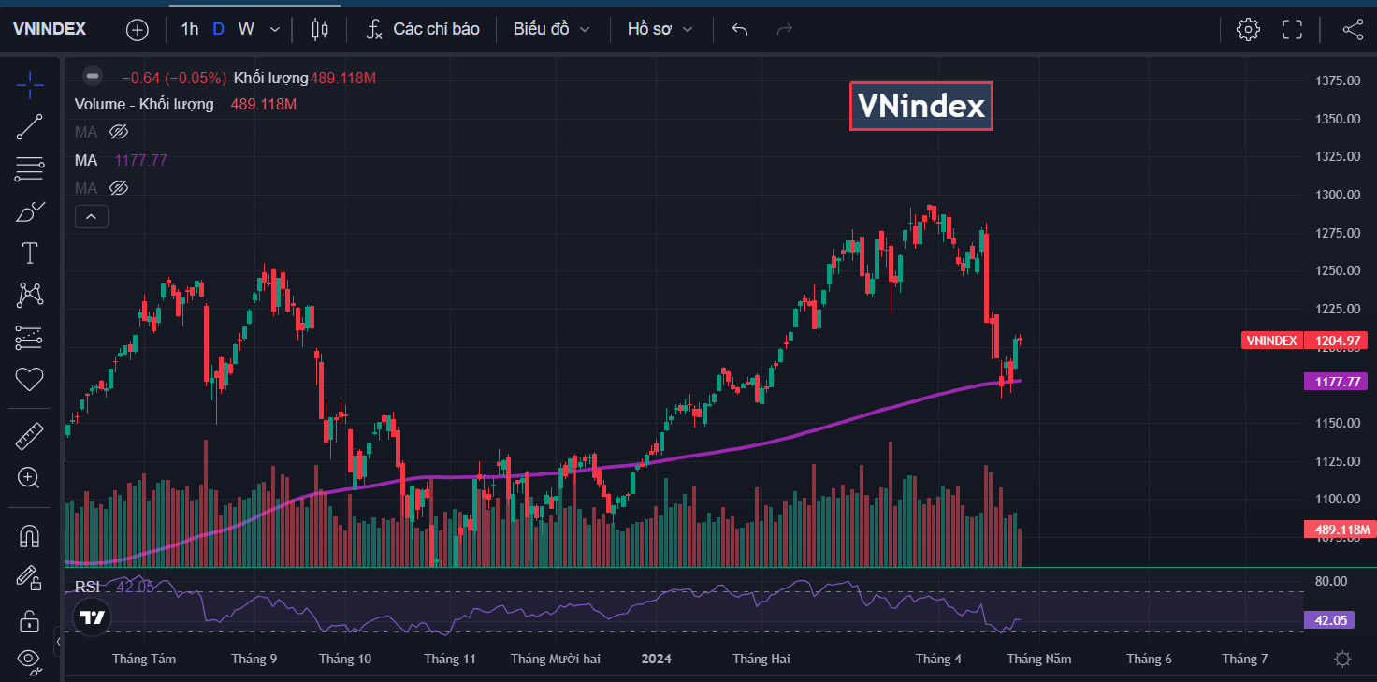Screen dimensions: 1377x682
Task: Click the VNINDEX symbol search
Action: click(51, 29)
